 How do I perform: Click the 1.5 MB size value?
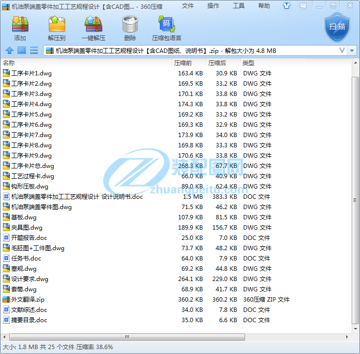pos(193,196)
